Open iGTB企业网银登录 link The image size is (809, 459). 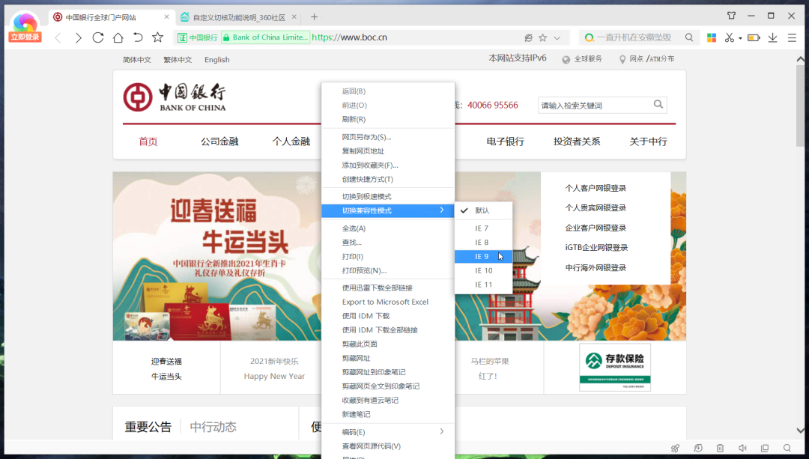tap(596, 248)
